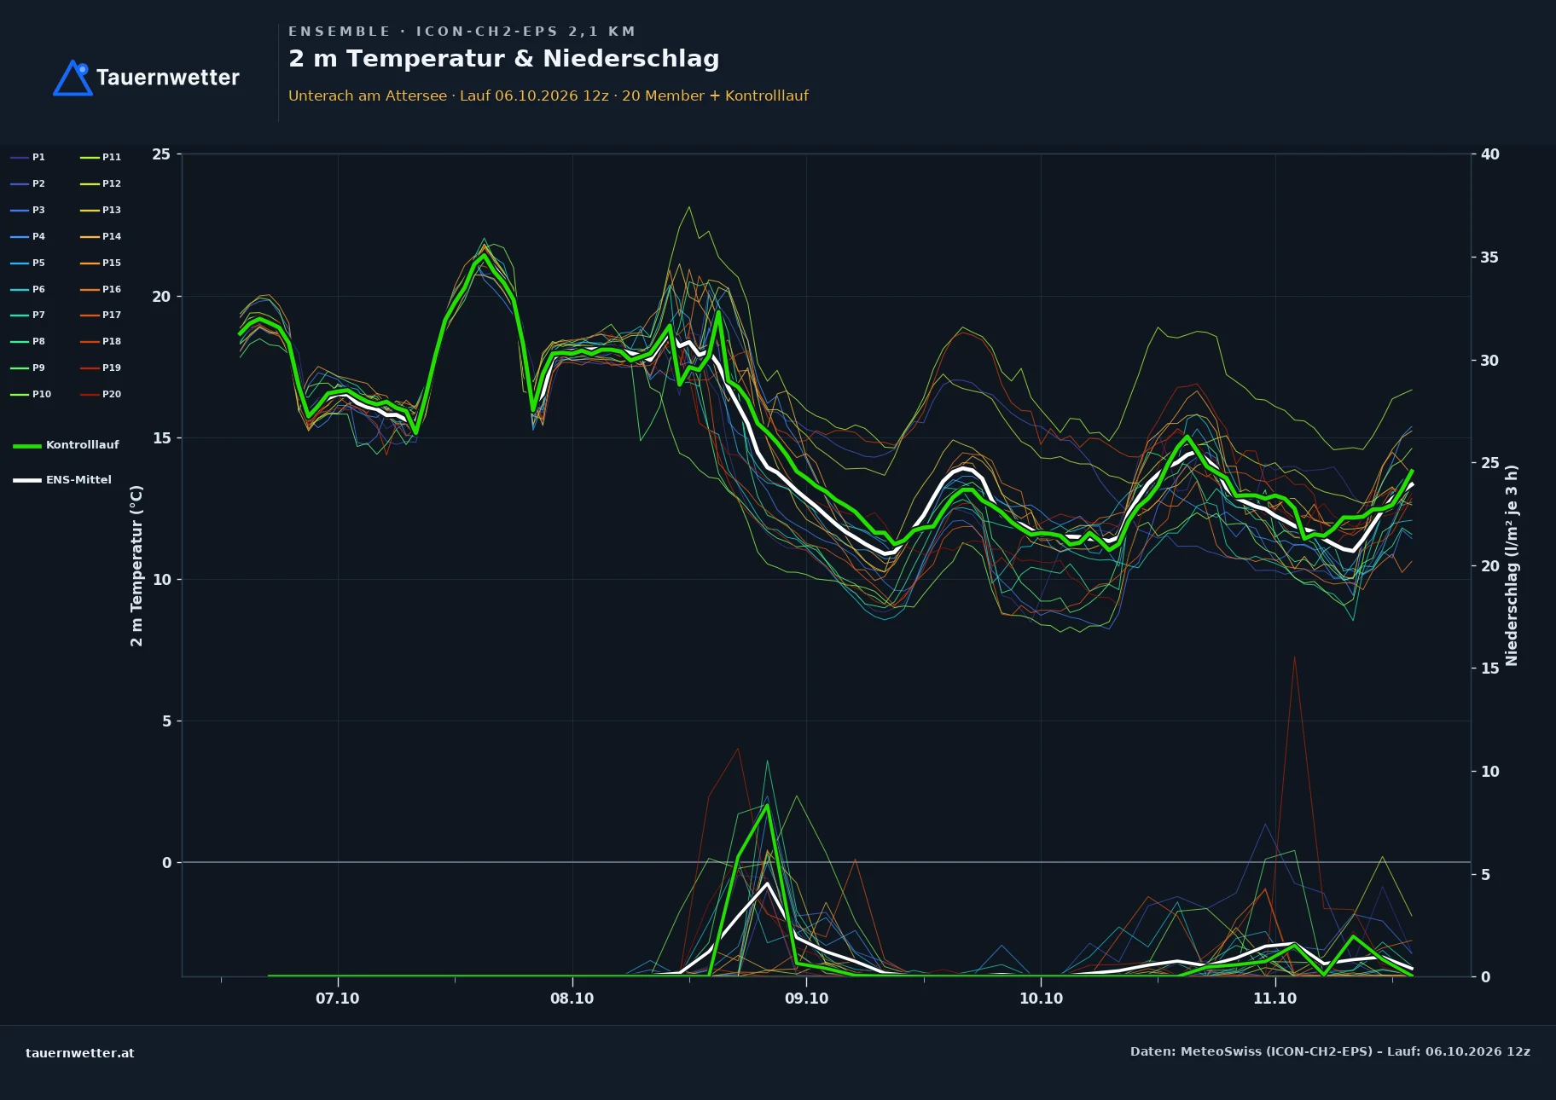The width and height of the screenshot is (1556, 1100).
Task: Click P13 legend label
Action: click(x=112, y=210)
